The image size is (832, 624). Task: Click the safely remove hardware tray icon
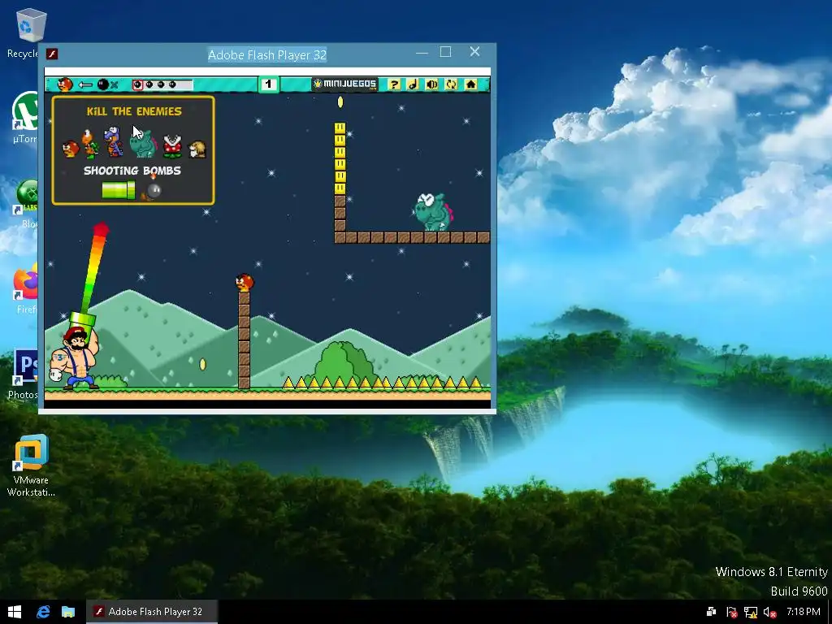click(x=712, y=613)
